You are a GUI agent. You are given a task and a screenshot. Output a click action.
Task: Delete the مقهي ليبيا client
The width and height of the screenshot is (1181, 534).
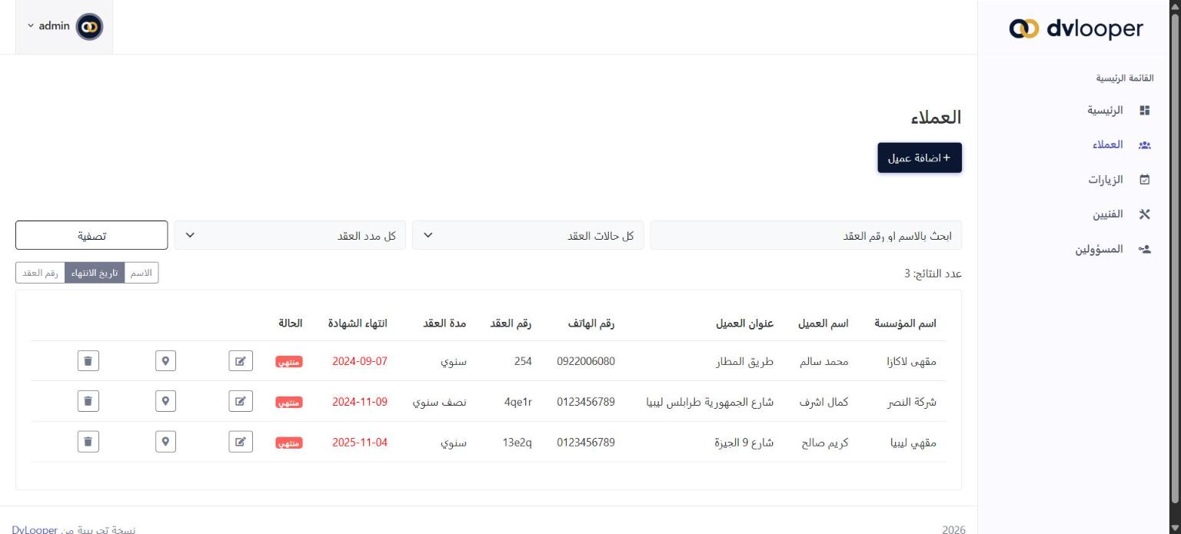pyautogui.click(x=88, y=442)
